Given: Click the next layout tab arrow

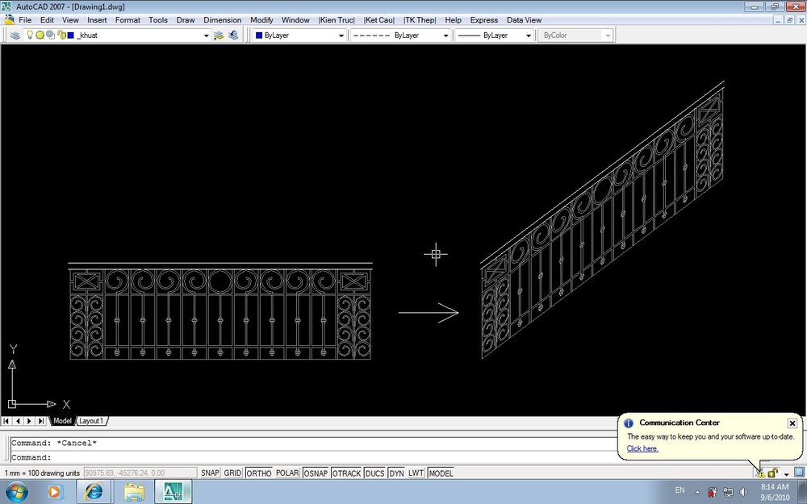Looking at the screenshot, I should click(29, 421).
